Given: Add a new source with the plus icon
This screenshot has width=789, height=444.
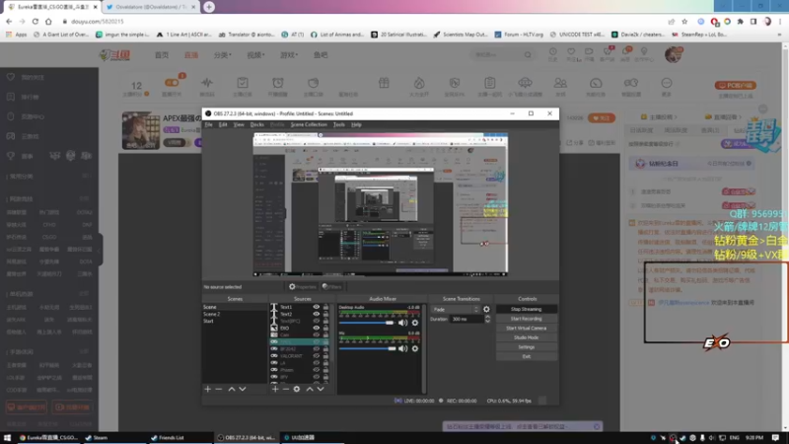Looking at the screenshot, I should [x=275, y=389].
